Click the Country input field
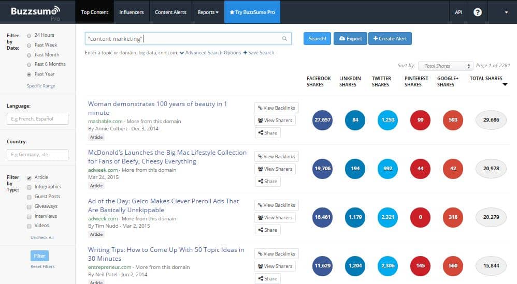The width and height of the screenshot is (517, 284). coord(38,154)
